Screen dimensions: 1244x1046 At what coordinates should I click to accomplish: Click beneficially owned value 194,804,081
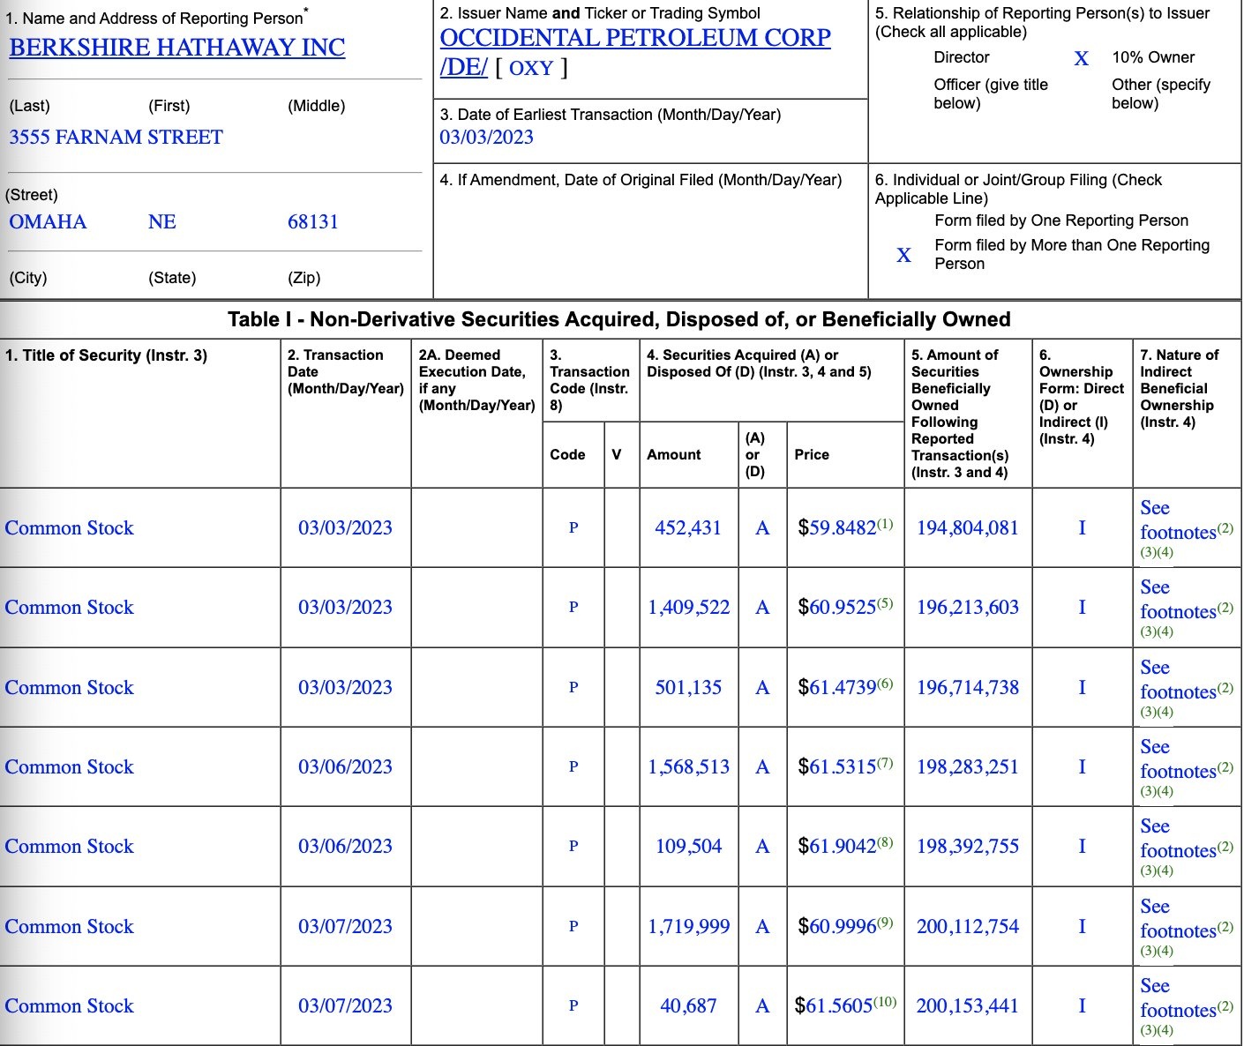(968, 528)
